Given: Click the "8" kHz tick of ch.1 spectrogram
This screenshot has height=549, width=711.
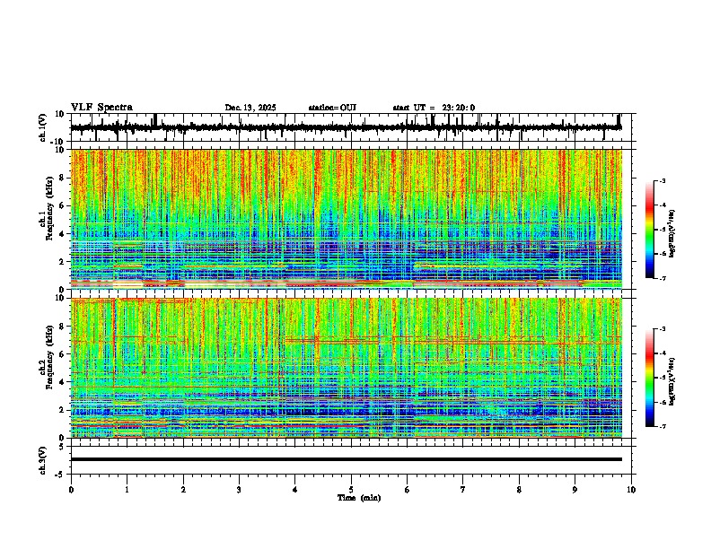Looking at the screenshot, I should 63,178.
